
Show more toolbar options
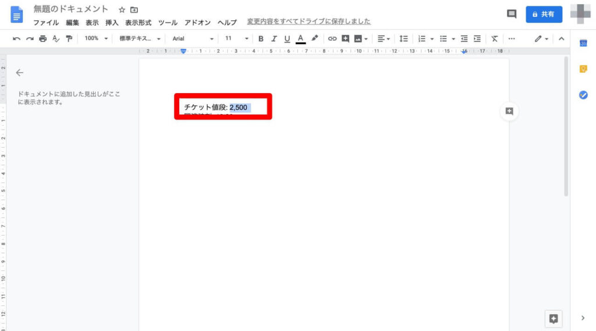tap(512, 39)
